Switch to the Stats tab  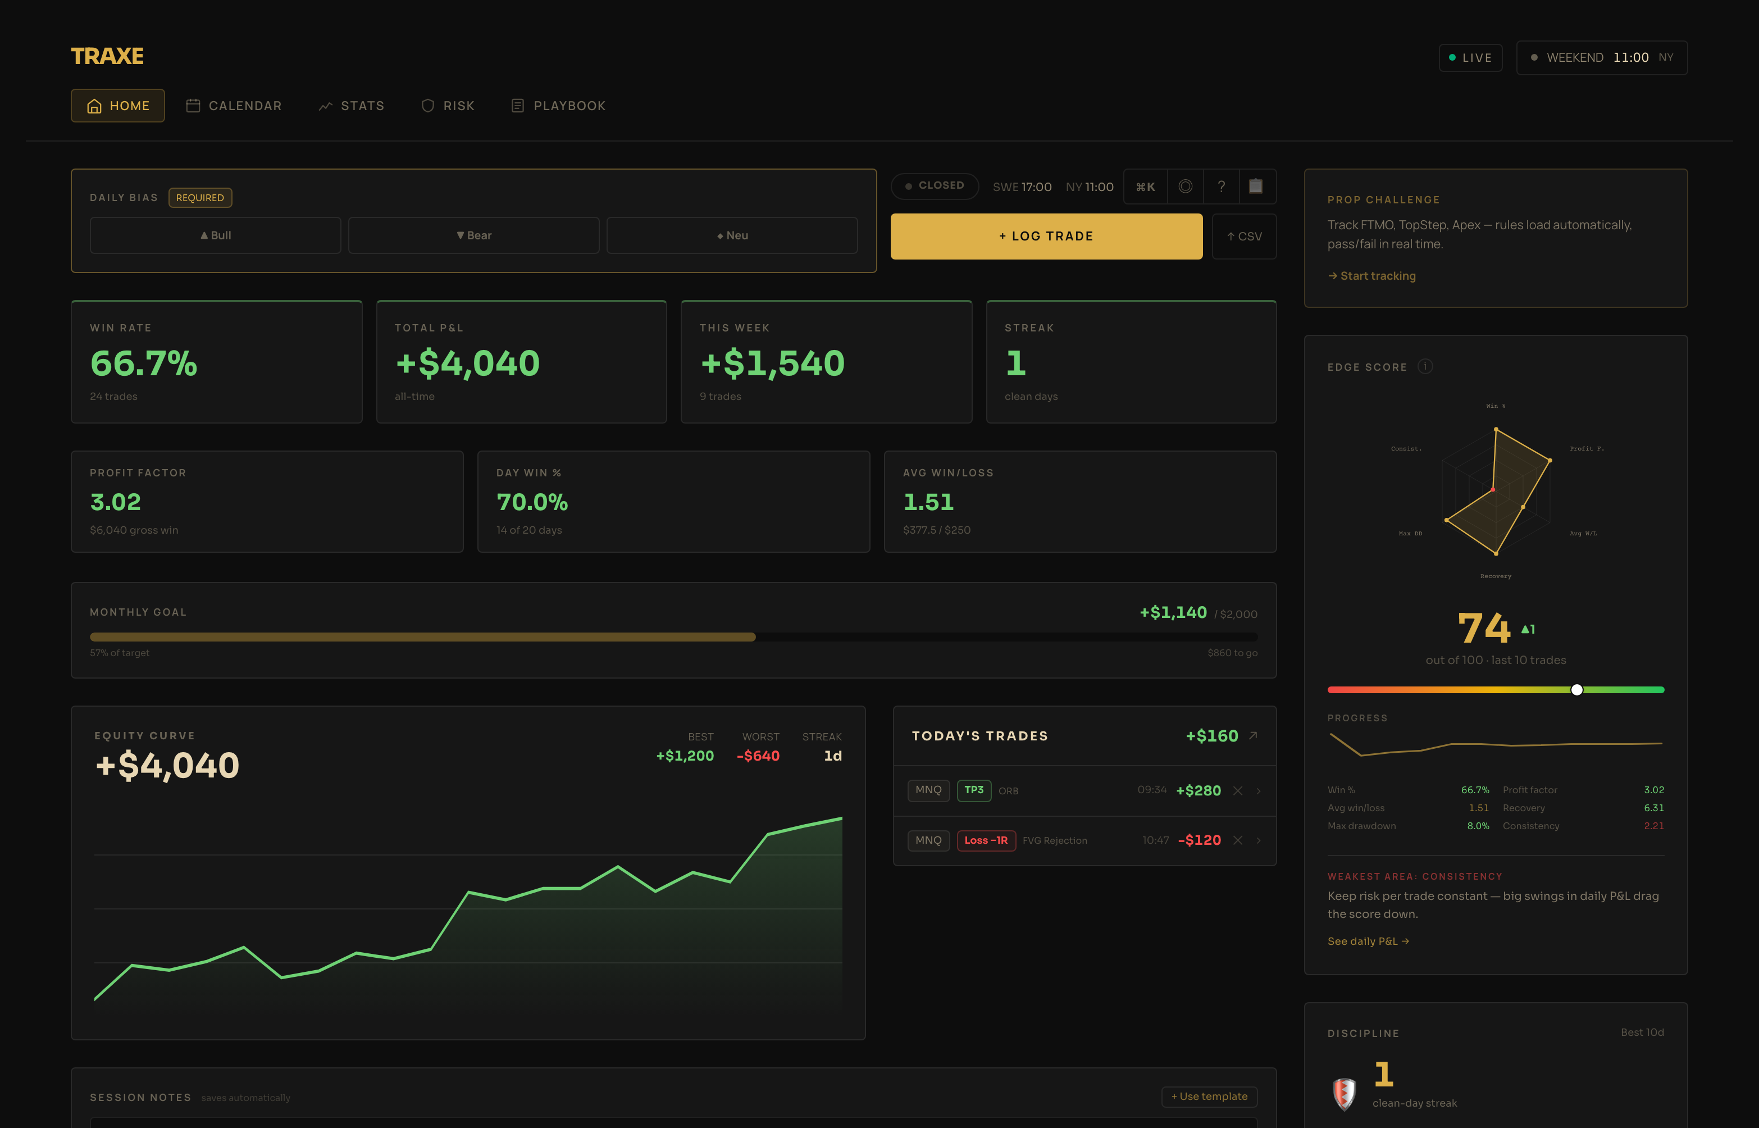pyautogui.click(x=352, y=106)
